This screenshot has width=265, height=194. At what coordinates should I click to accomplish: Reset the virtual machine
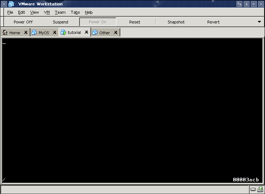point(135,22)
